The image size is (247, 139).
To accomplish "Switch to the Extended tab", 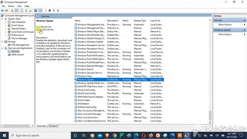I will click(x=41, y=126).
